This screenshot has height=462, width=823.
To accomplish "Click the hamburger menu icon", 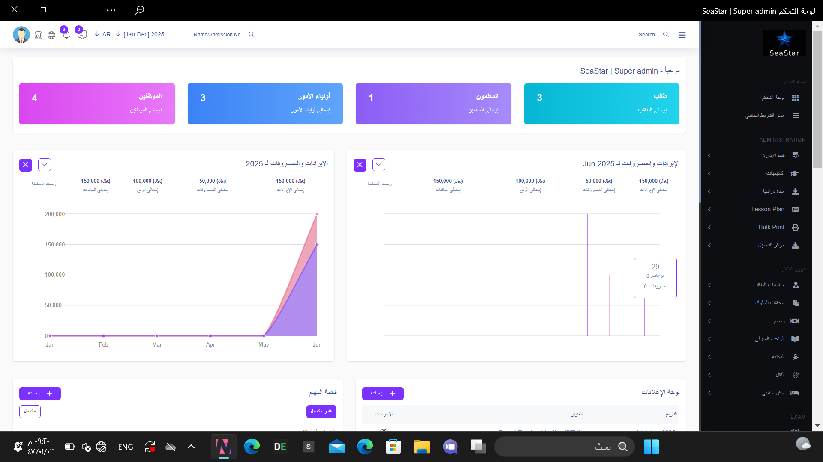I will (682, 35).
